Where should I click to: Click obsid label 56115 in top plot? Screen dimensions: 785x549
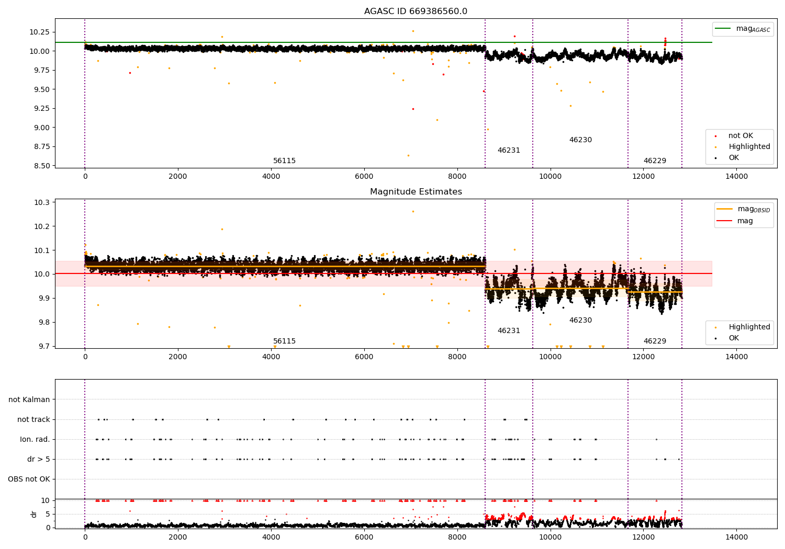284,161
